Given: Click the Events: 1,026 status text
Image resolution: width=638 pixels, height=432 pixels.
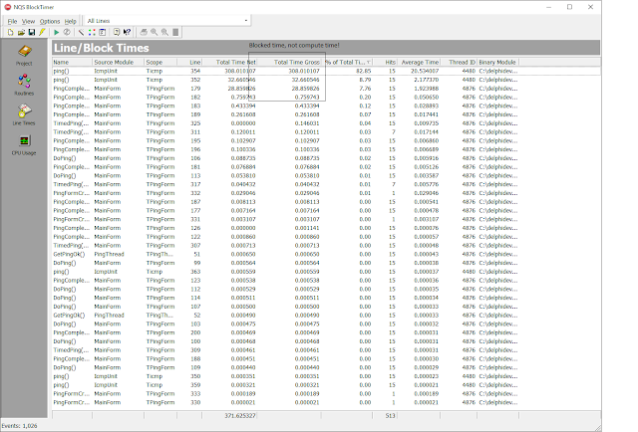Looking at the screenshot, I should pyautogui.click(x=19, y=426).
